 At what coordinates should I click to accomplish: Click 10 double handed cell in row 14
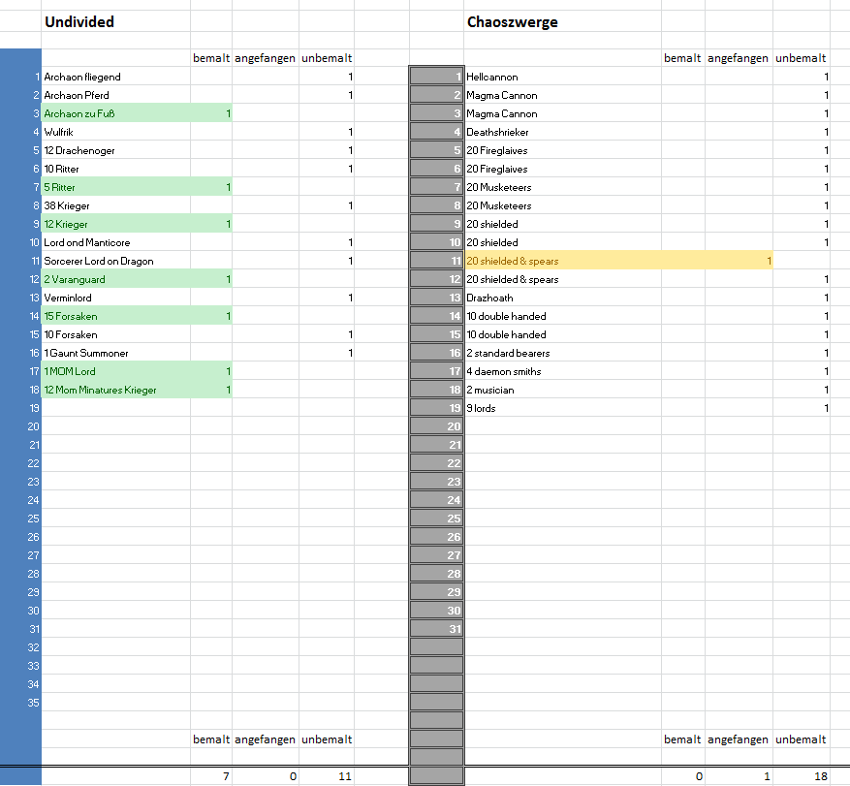[563, 317]
